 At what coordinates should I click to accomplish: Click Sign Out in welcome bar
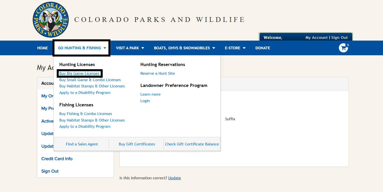coord(340,38)
